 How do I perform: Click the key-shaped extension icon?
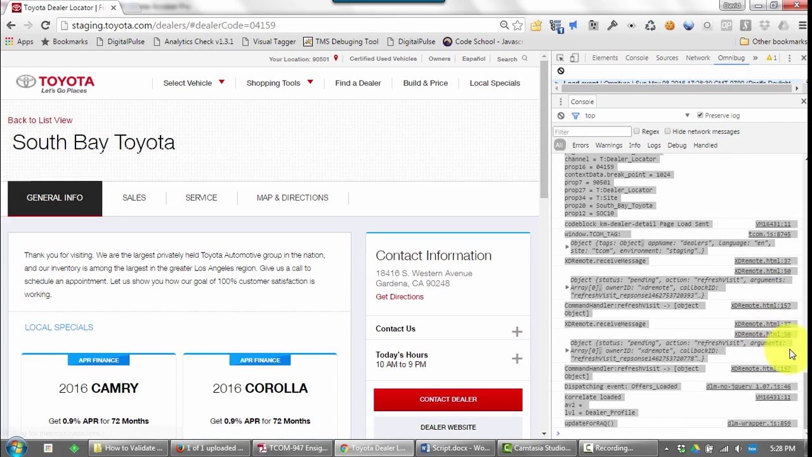pos(612,25)
